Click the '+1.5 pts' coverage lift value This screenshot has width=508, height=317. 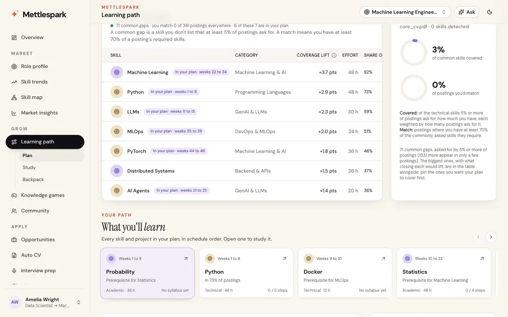pos(328,171)
